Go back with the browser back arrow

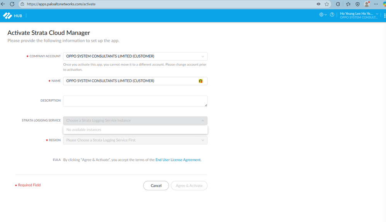click(3, 4)
